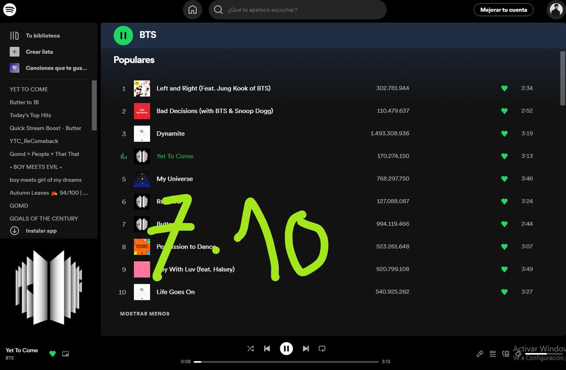Open the picture-in-picture mini player icon
This screenshot has width=566, height=370.
pos(66,354)
